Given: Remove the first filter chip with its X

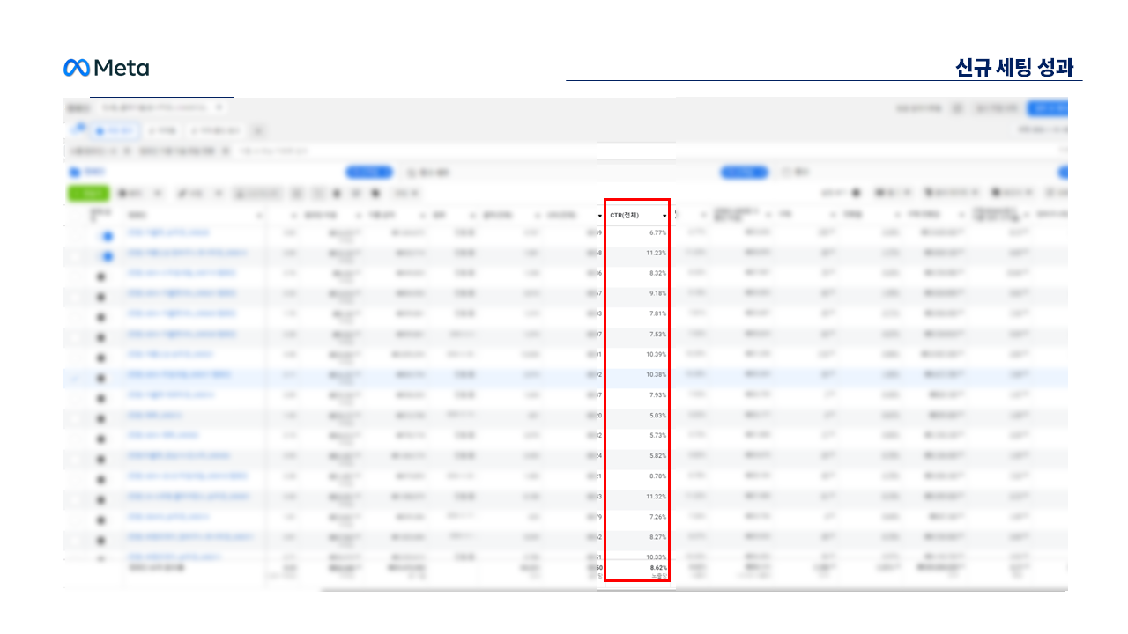Looking at the screenshot, I should pos(128,151).
